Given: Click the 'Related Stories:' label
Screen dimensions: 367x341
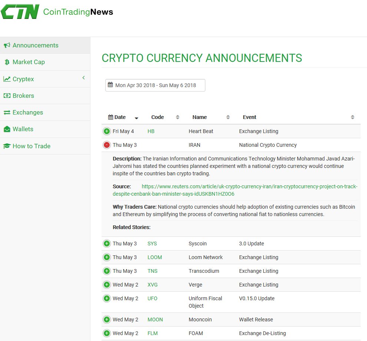Looking at the screenshot, I should pyautogui.click(x=132, y=227).
